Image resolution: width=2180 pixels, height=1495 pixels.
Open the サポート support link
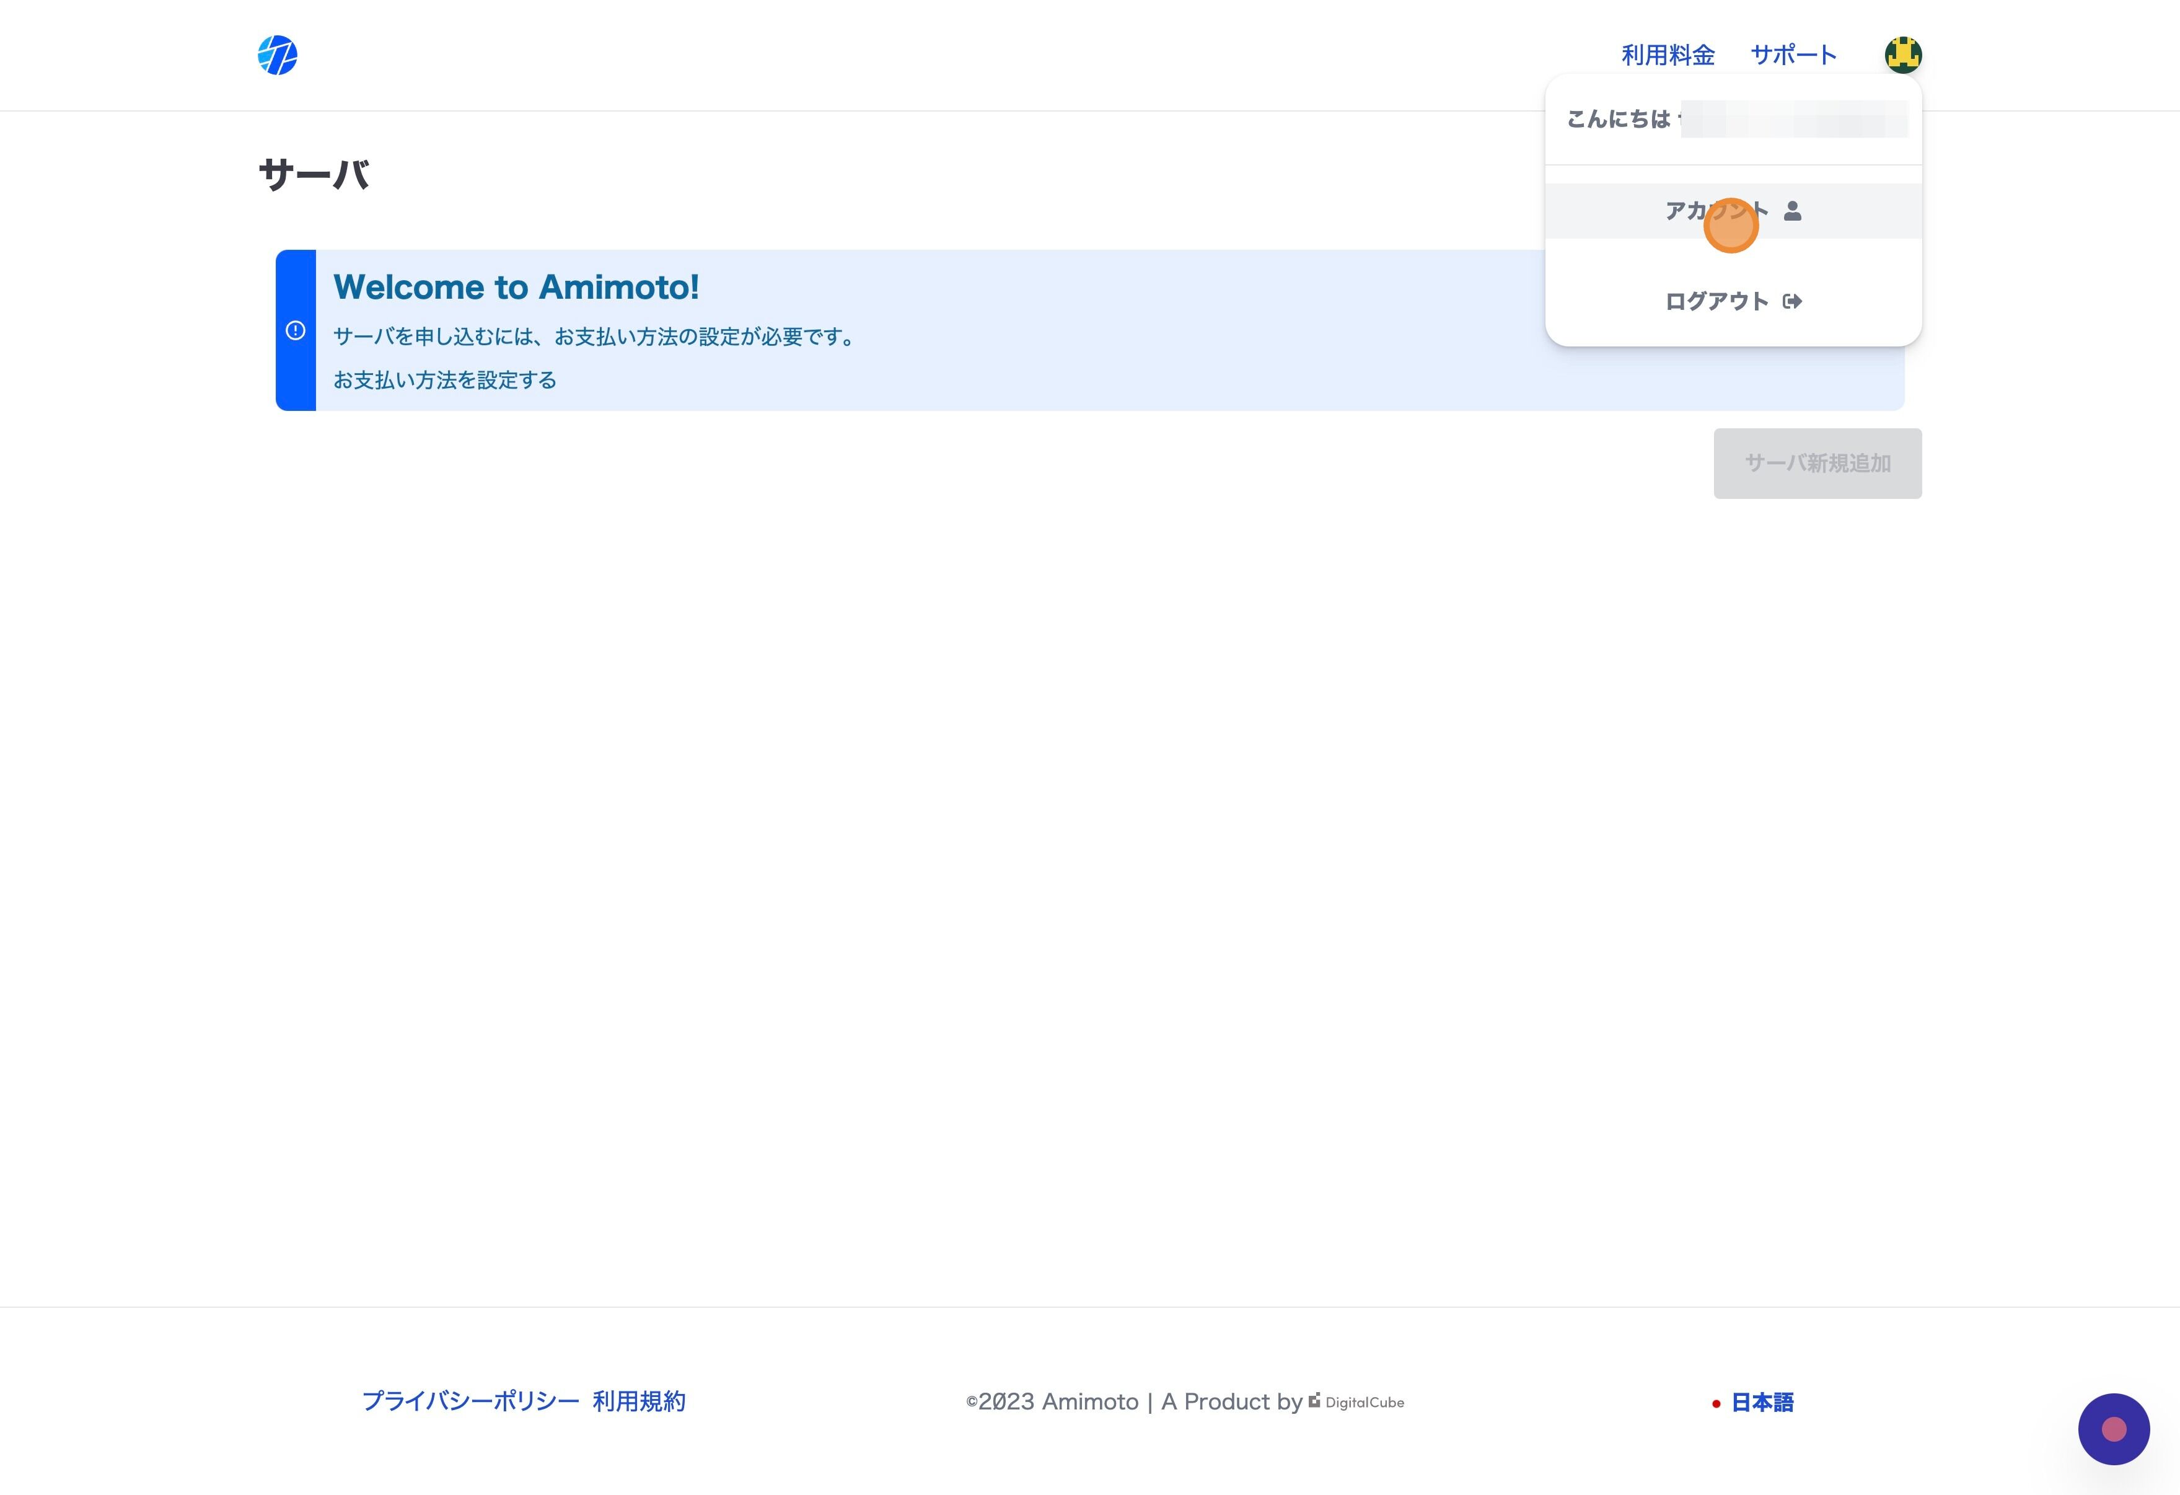pos(1793,55)
